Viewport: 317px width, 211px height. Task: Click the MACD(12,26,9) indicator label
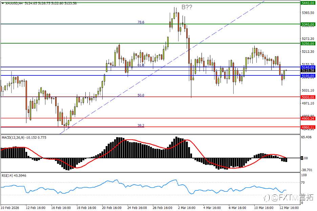pos(13,138)
